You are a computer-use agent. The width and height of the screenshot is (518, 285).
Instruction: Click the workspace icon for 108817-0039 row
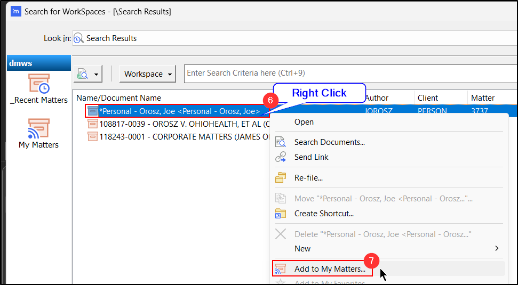92,124
